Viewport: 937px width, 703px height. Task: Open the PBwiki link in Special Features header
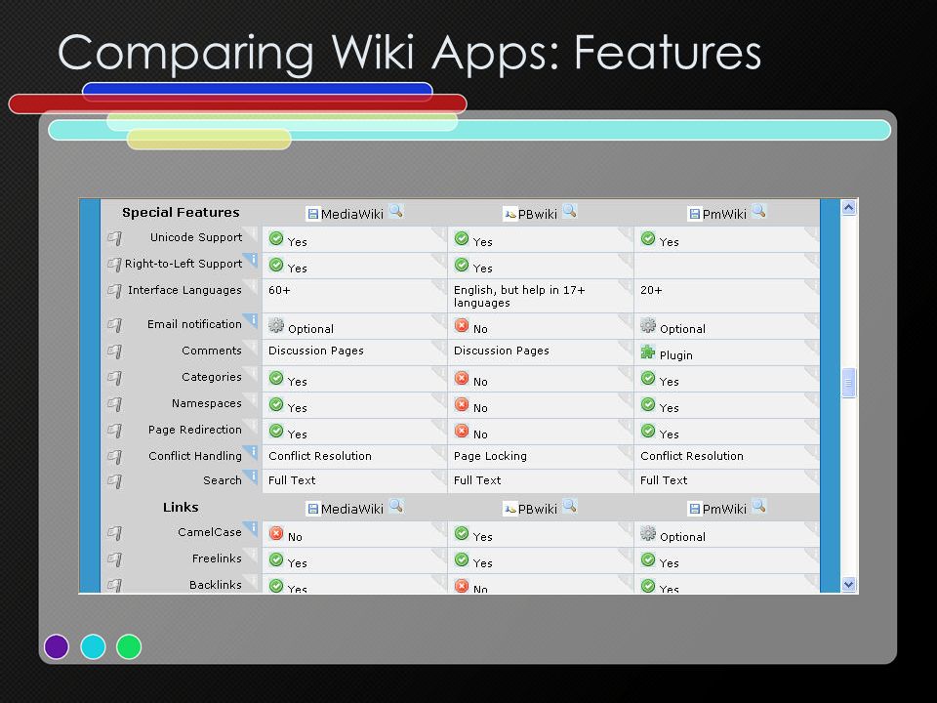(x=537, y=214)
